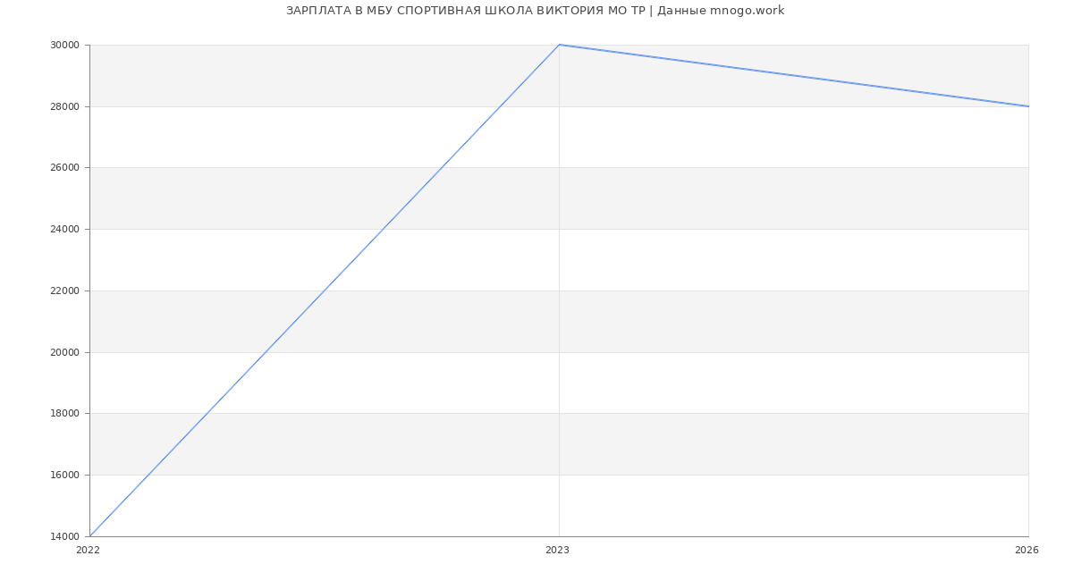Click the 18000 y-axis label
Image resolution: width=1073 pixels, height=581 pixels.
[x=65, y=414]
